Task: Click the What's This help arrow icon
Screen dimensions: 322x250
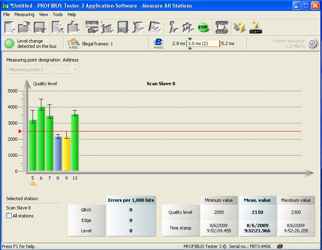Action: [240, 27]
